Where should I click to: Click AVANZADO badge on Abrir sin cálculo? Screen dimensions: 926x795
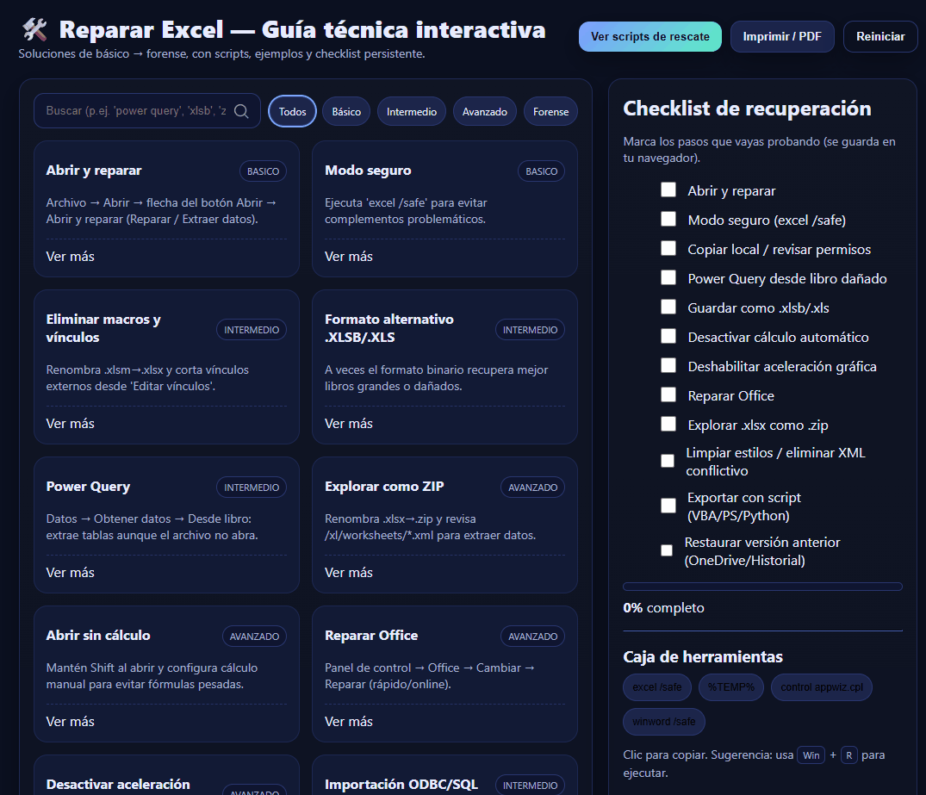tap(254, 637)
